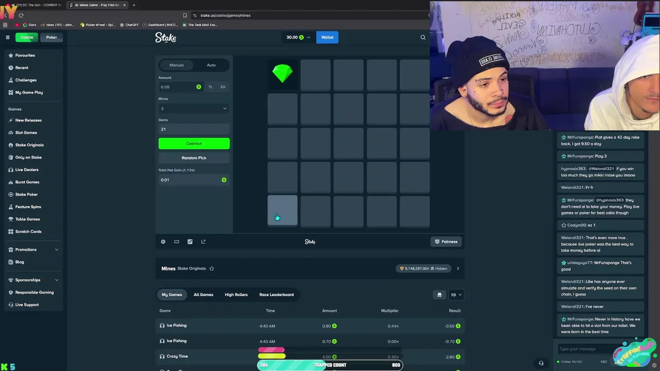This screenshot has width=660, height=371.
Task: Open the Mines count dropdown
Action: pos(194,108)
